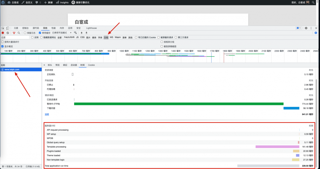Screen dimensions: 320x169
Task: Open the 预览 tab in request details
Action: click(57, 65)
